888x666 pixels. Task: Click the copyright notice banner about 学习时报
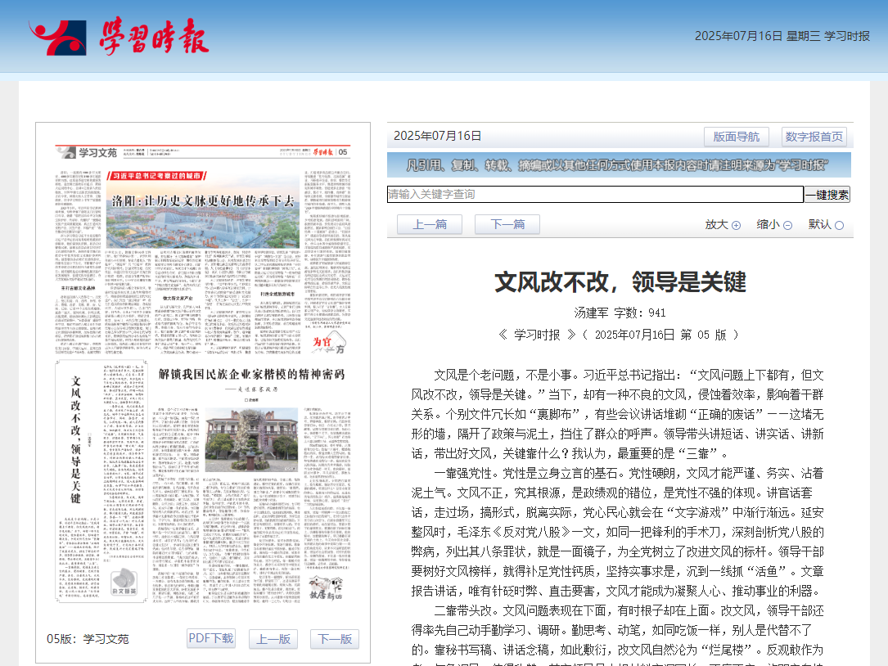coord(620,165)
